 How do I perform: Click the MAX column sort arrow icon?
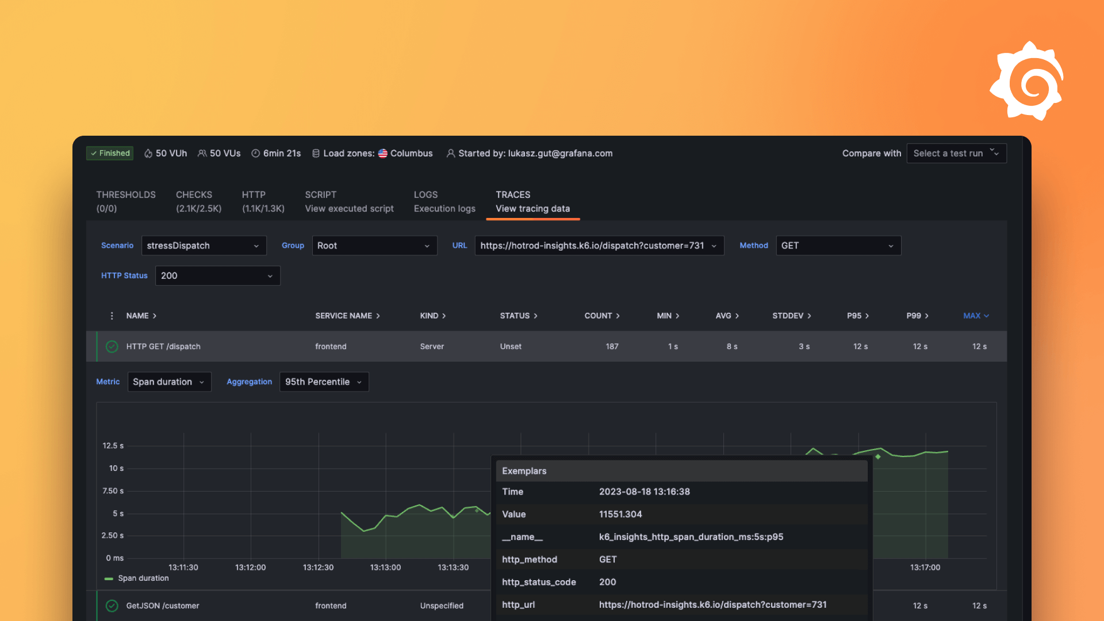(985, 316)
